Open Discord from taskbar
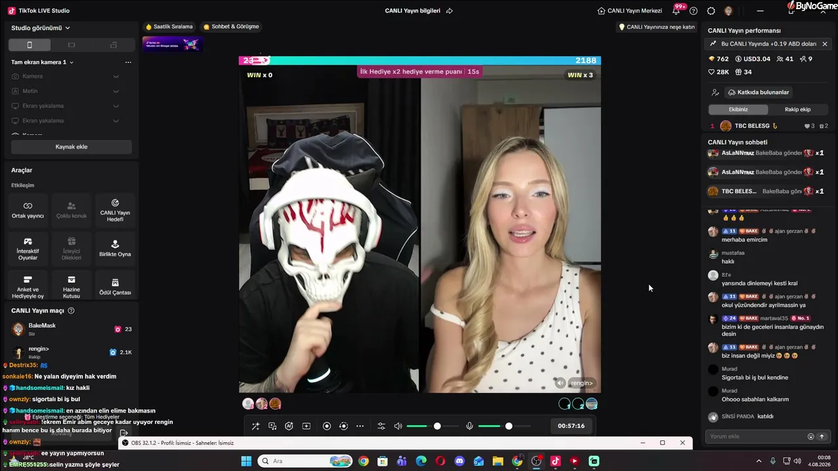 pyautogui.click(x=460, y=461)
